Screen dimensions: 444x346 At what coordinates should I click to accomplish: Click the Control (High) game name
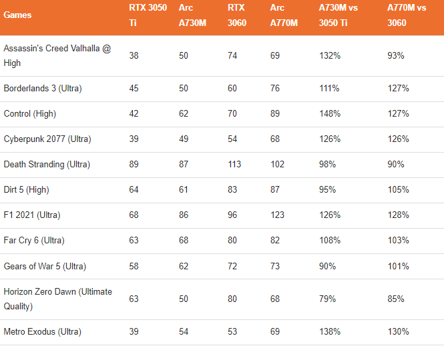(x=30, y=114)
